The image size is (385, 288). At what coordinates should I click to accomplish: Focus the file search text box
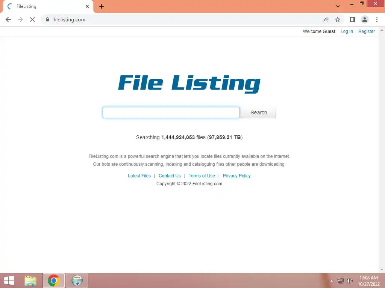(x=171, y=112)
